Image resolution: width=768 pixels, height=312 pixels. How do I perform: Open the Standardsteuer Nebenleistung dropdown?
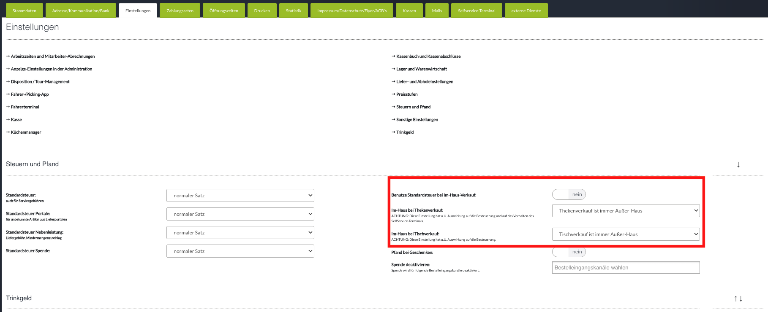(240, 233)
